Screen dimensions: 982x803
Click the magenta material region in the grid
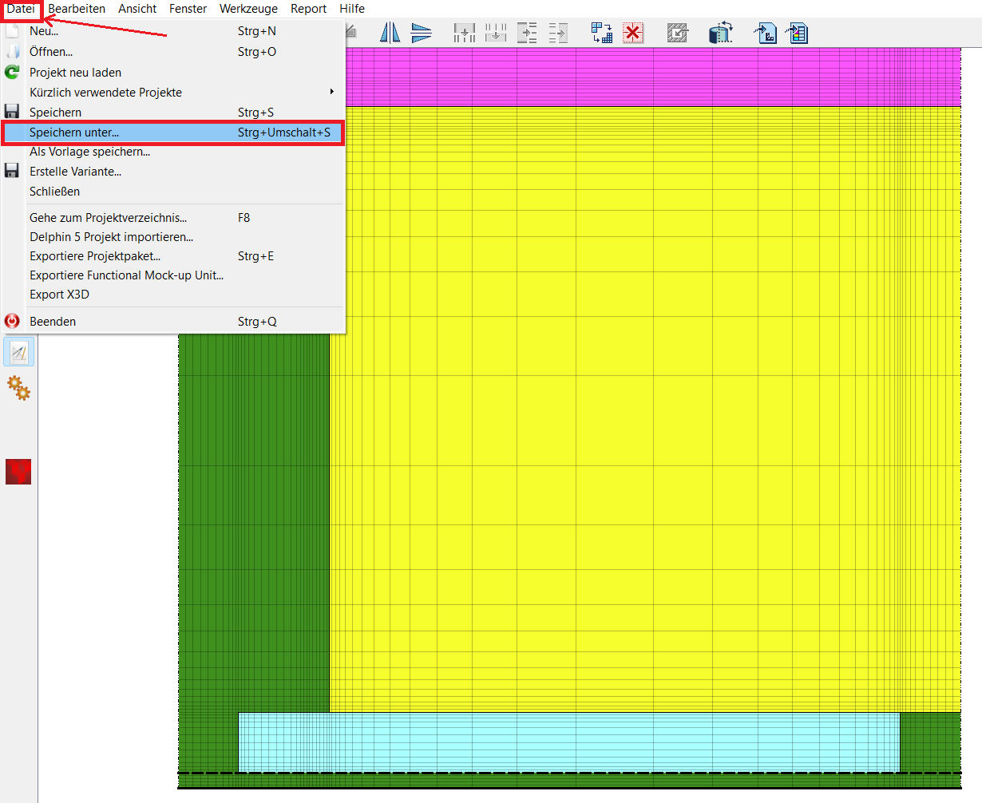coord(653,77)
